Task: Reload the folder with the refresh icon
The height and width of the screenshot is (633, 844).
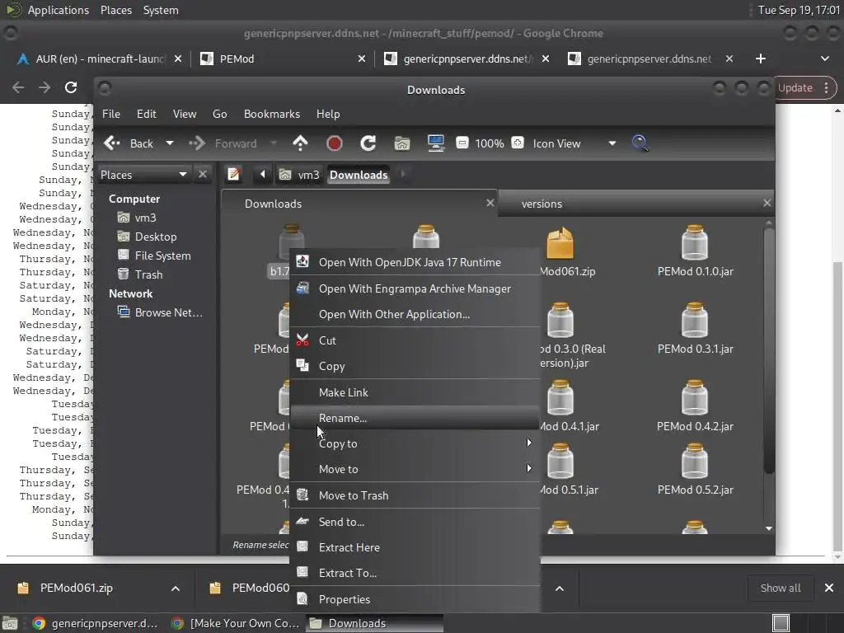Action: [x=368, y=143]
